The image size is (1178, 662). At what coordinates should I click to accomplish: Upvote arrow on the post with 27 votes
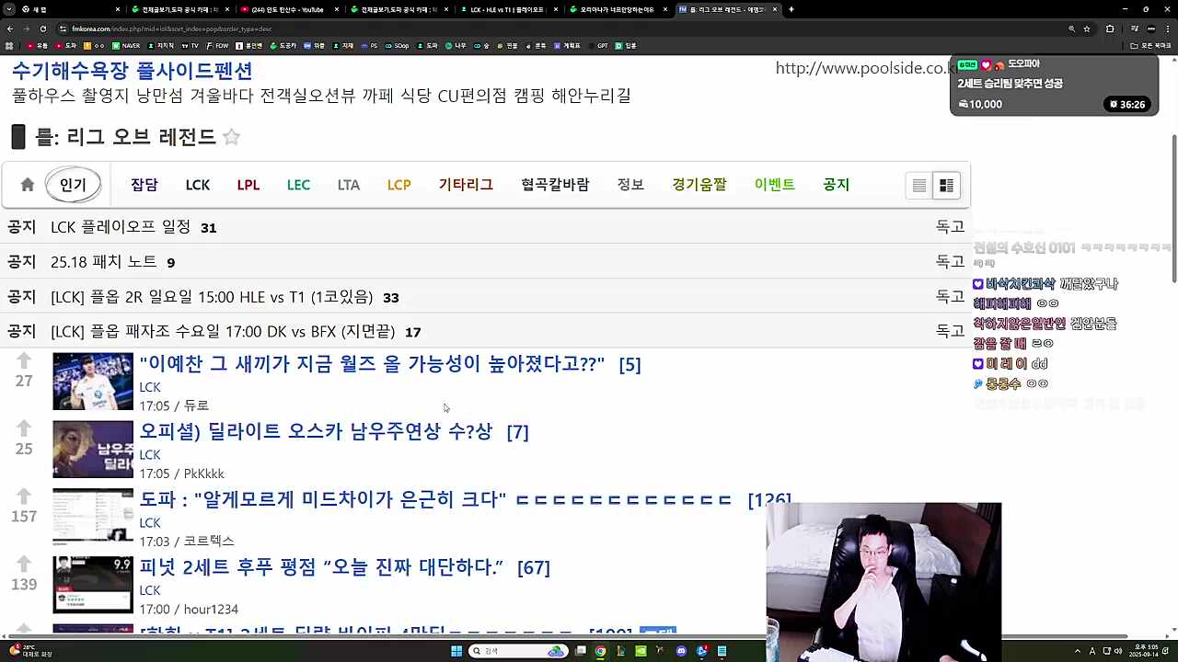tap(24, 360)
